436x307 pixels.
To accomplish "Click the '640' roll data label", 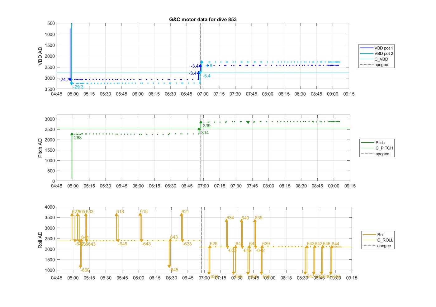I will click(245, 218).
